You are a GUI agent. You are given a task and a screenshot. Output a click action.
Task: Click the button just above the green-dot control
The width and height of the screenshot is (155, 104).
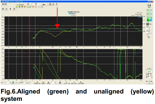click(x=149, y=69)
